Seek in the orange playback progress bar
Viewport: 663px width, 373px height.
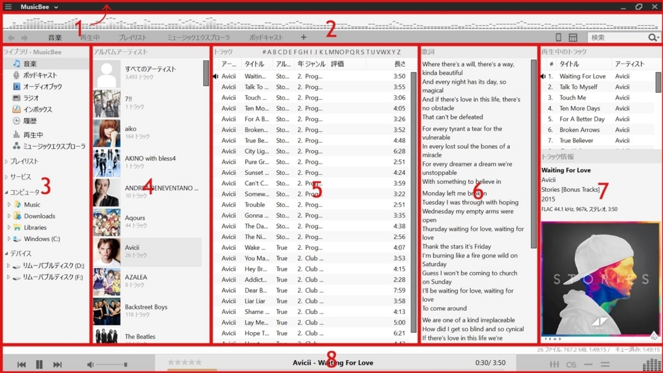click(x=192, y=370)
